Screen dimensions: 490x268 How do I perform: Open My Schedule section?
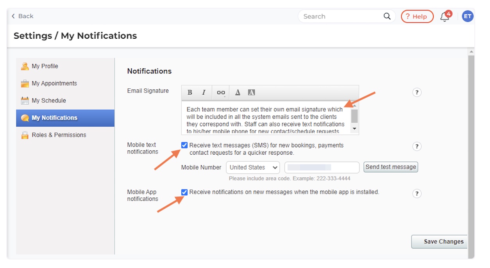tap(65, 101)
